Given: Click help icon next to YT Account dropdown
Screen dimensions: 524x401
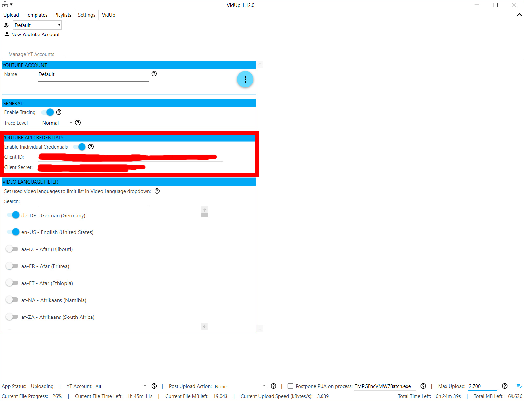Looking at the screenshot, I should pos(154,386).
